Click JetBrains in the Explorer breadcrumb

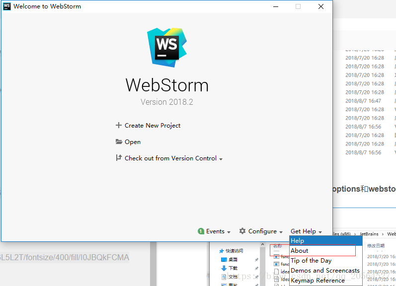pyautogui.click(x=369, y=234)
